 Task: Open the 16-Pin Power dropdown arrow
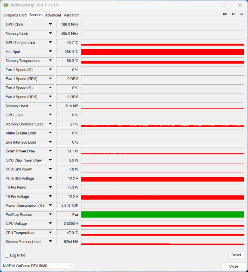point(50,187)
